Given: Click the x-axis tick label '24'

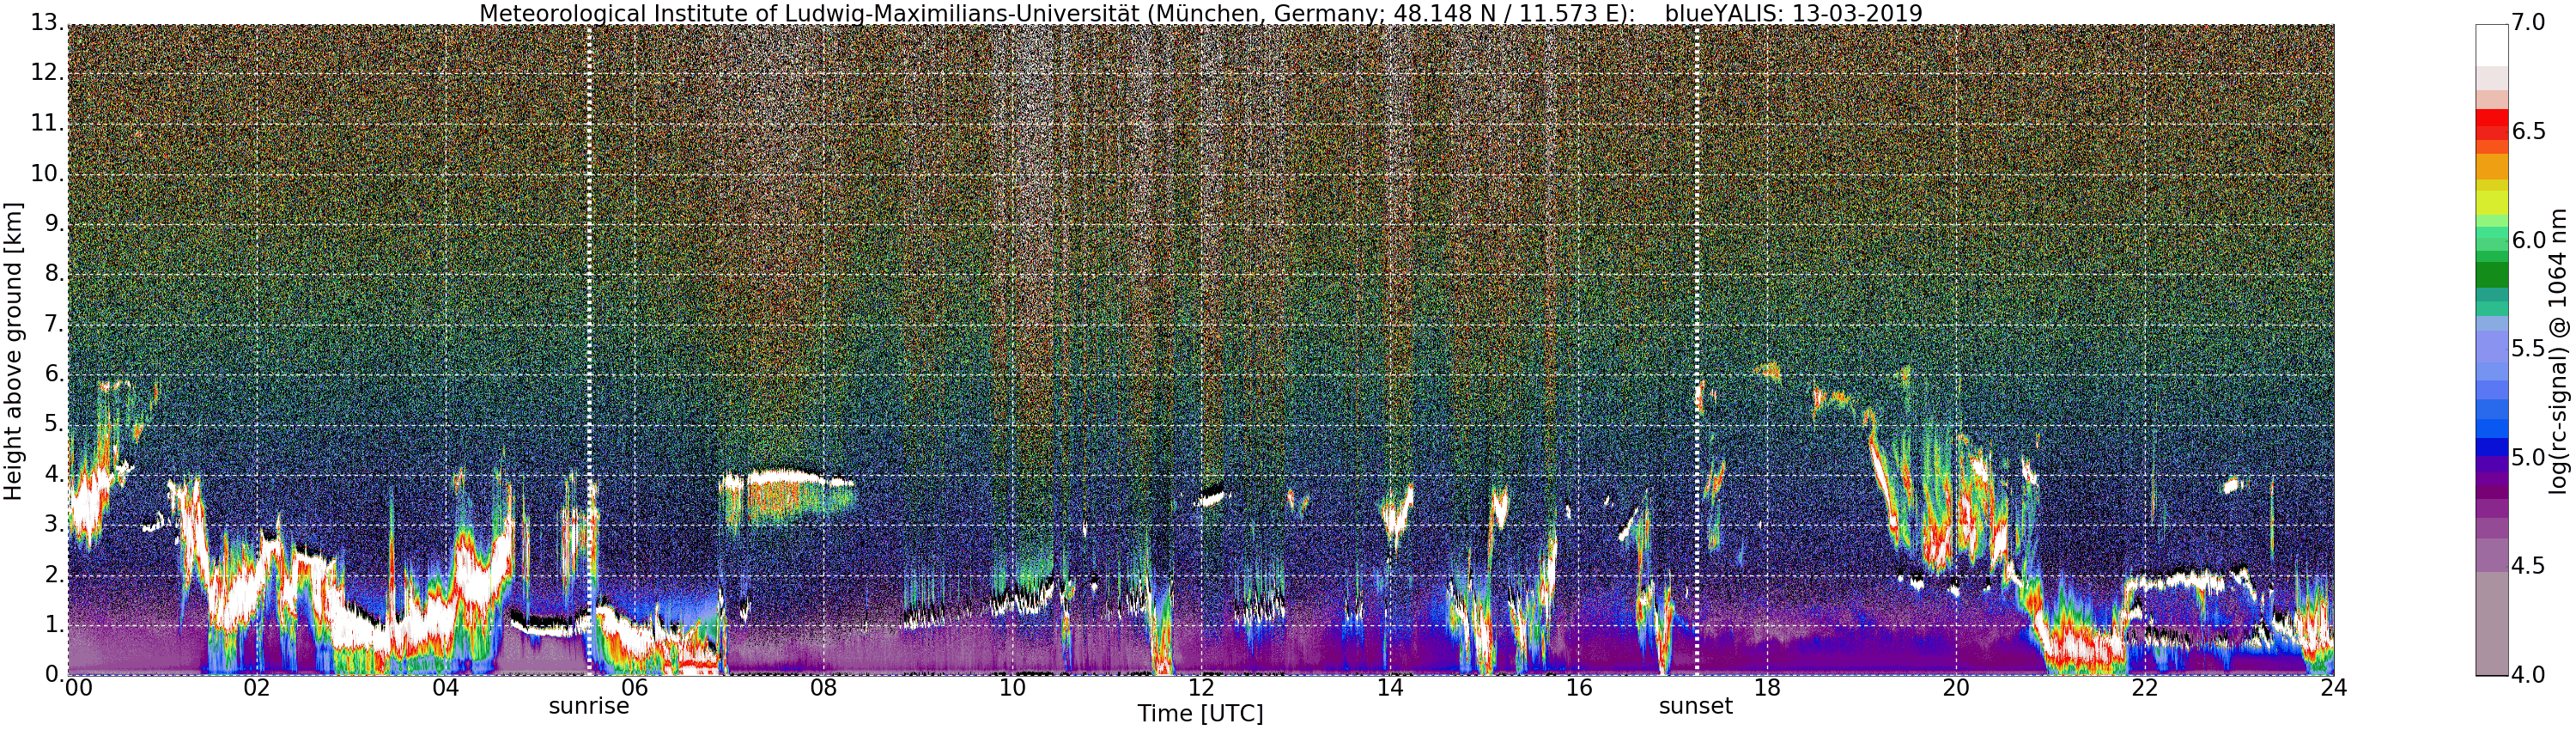Looking at the screenshot, I should point(2334,688).
